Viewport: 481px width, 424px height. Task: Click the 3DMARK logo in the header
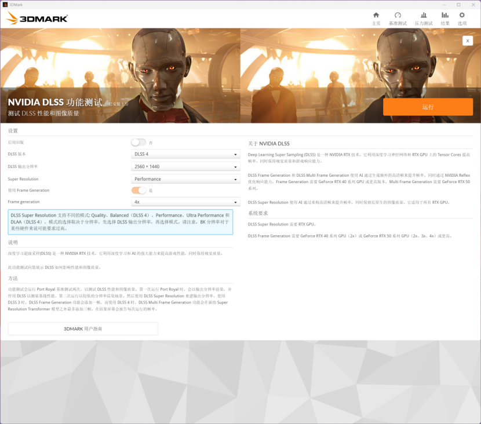click(x=37, y=19)
